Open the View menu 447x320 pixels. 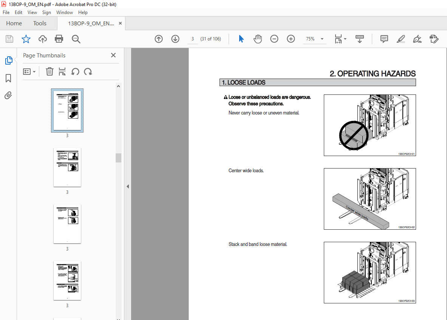(x=32, y=12)
